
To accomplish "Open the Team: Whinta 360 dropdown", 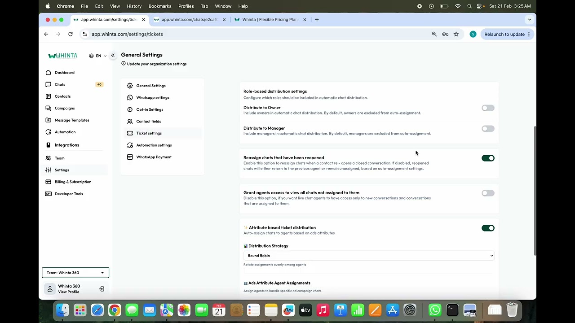I will (x=75, y=273).
